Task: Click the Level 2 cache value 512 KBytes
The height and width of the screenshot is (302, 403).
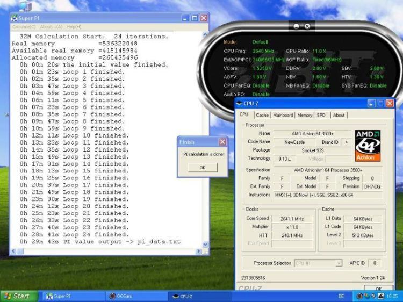Action: (x=363, y=235)
